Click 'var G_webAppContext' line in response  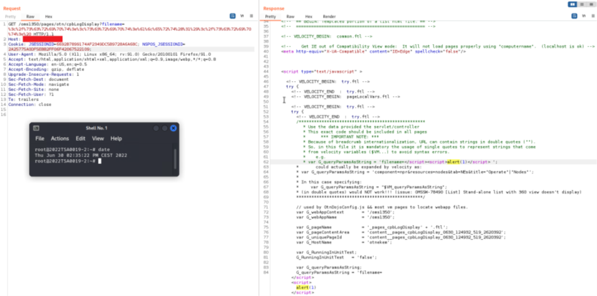coord(346,212)
